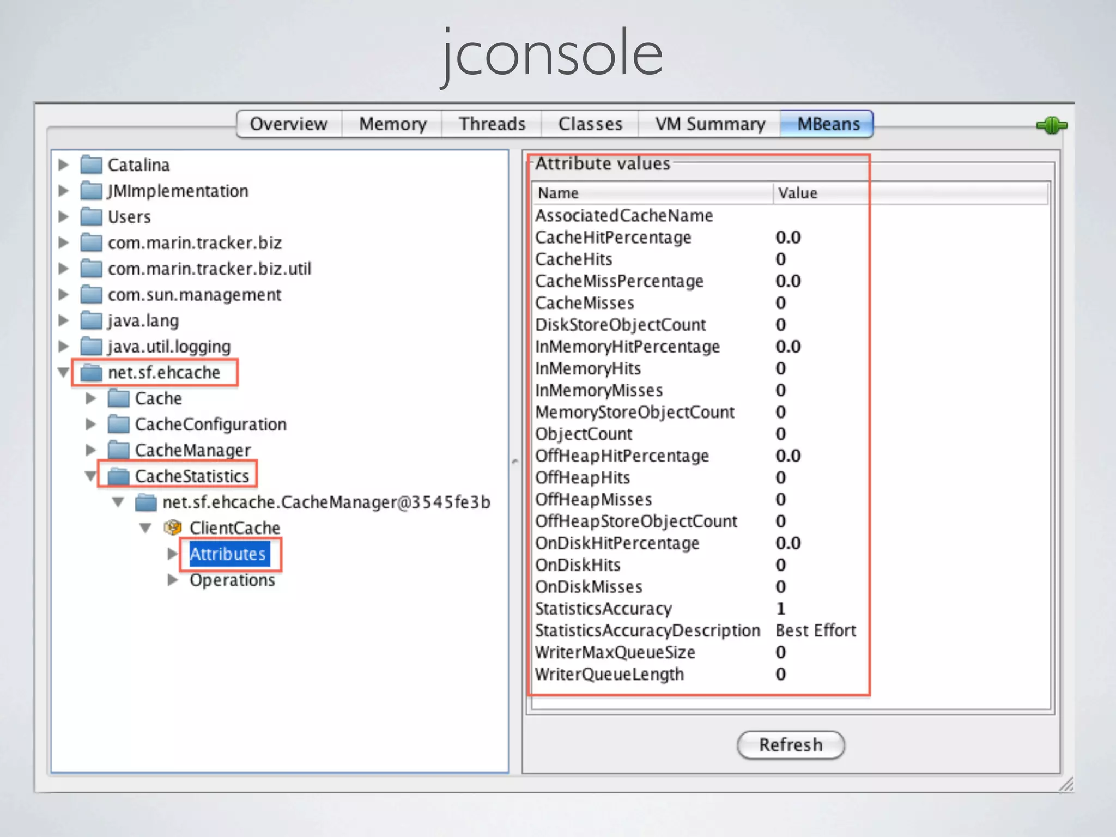Click the Value column header

911,193
